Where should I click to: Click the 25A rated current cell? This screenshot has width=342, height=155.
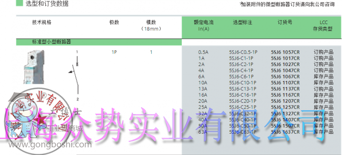click(x=202, y=107)
